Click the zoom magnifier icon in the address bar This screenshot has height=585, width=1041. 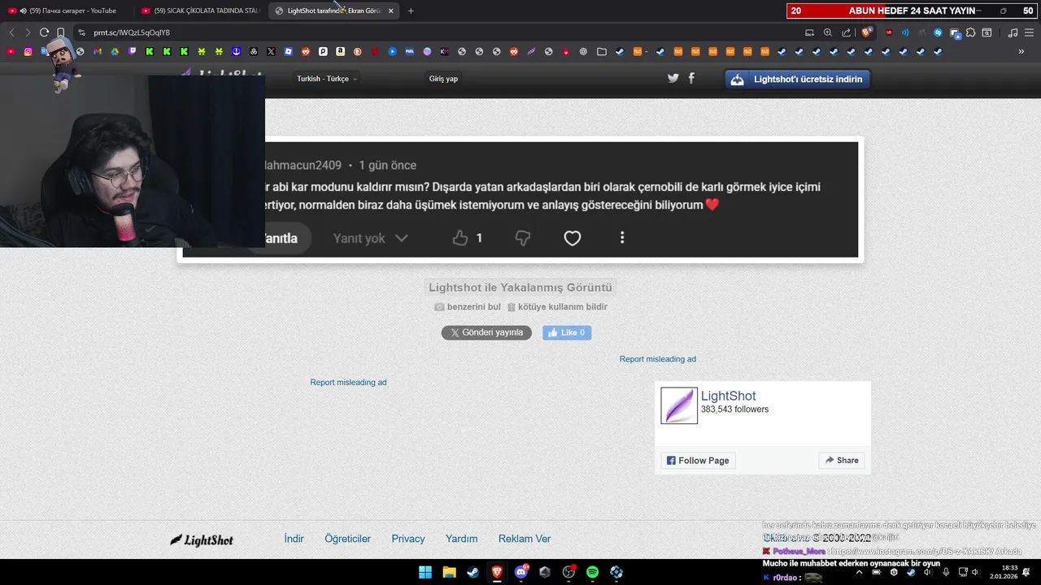pyautogui.click(x=828, y=32)
